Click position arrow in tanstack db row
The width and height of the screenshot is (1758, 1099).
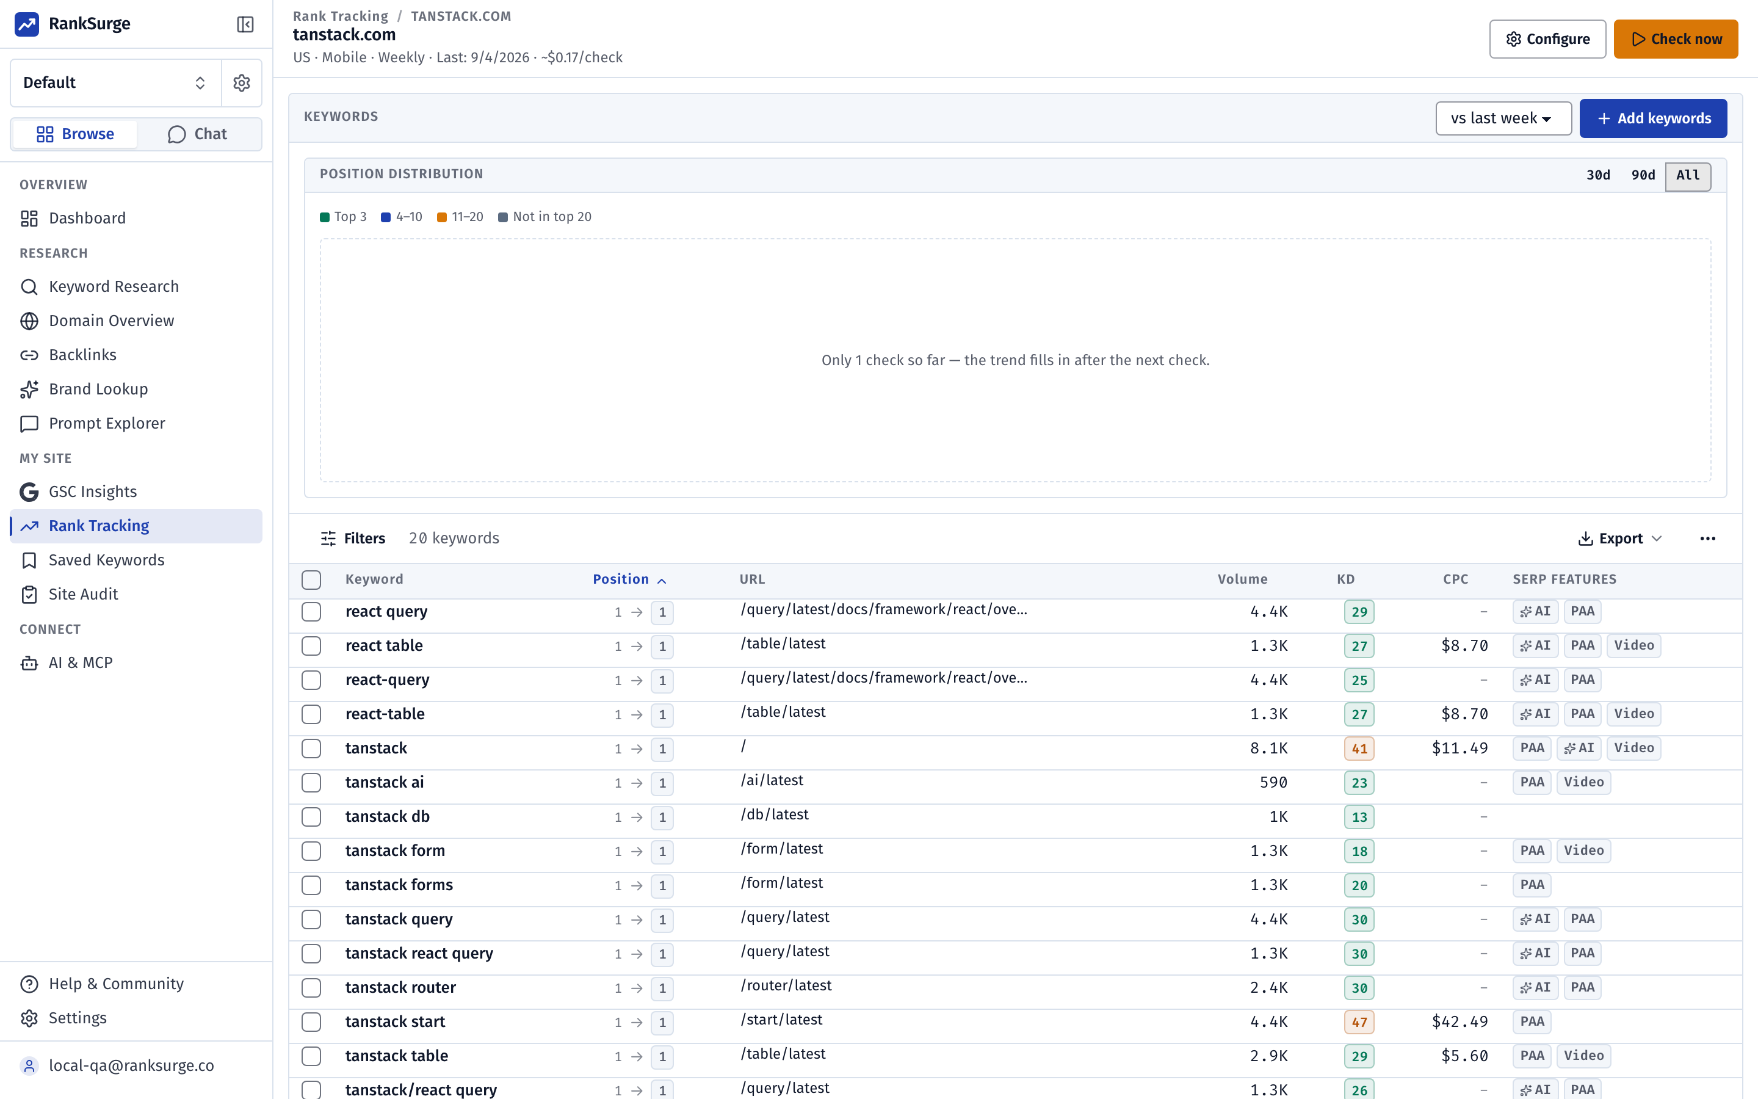(x=637, y=817)
